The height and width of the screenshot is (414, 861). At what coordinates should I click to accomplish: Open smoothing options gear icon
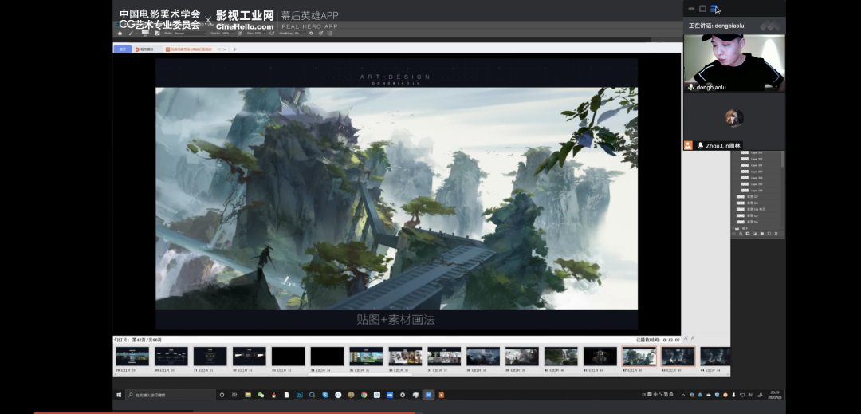pyautogui.click(x=311, y=34)
